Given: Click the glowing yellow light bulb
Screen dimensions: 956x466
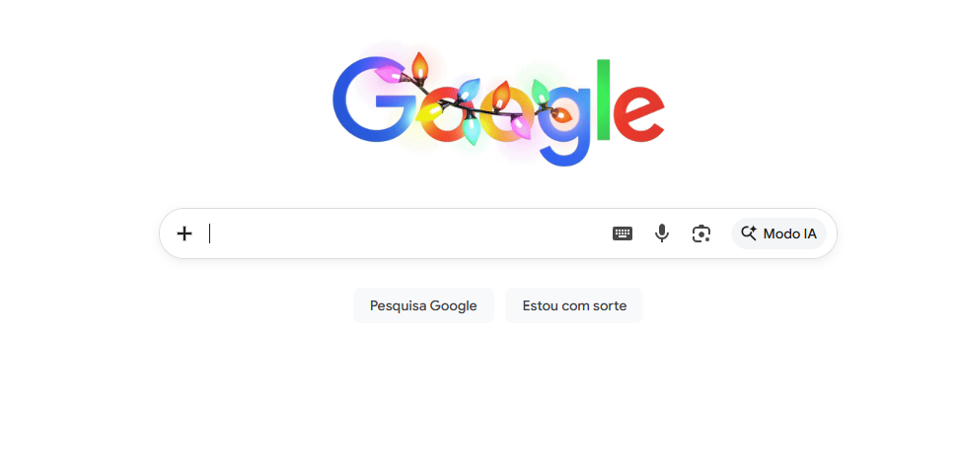Looking at the screenshot, I should click(428, 113).
